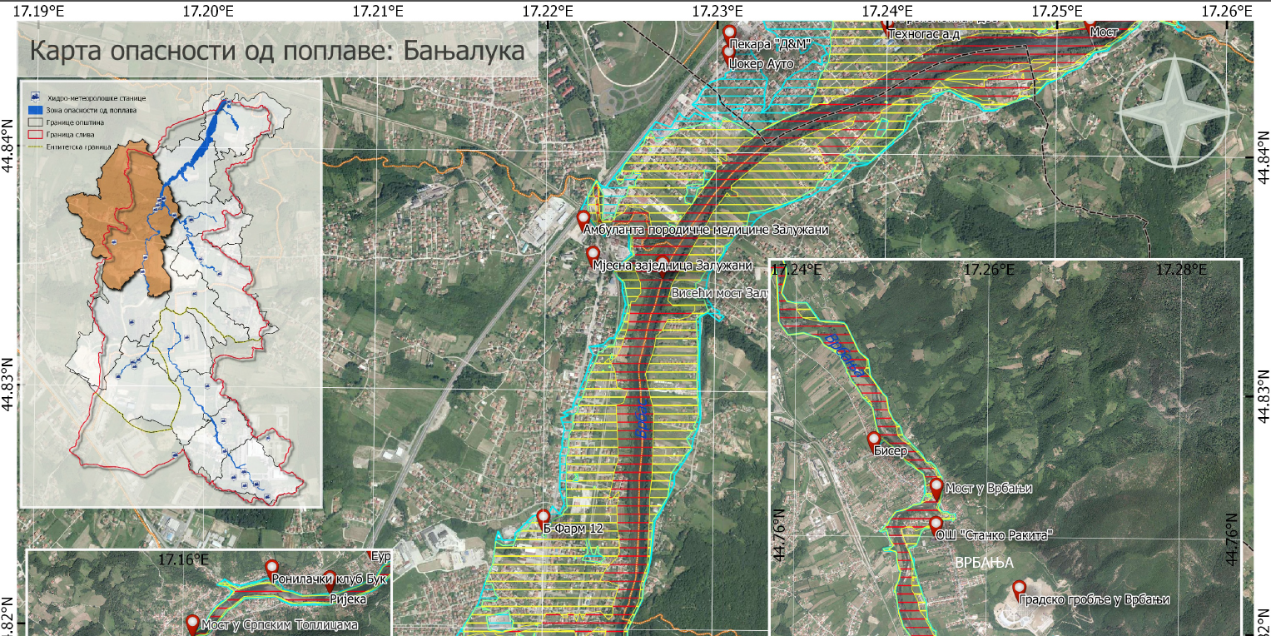Viewport: 1271px width, 636px height.
Task: Select the Амбуланта породичне медицине Залужани pin
Action: [x=584, y=220]
